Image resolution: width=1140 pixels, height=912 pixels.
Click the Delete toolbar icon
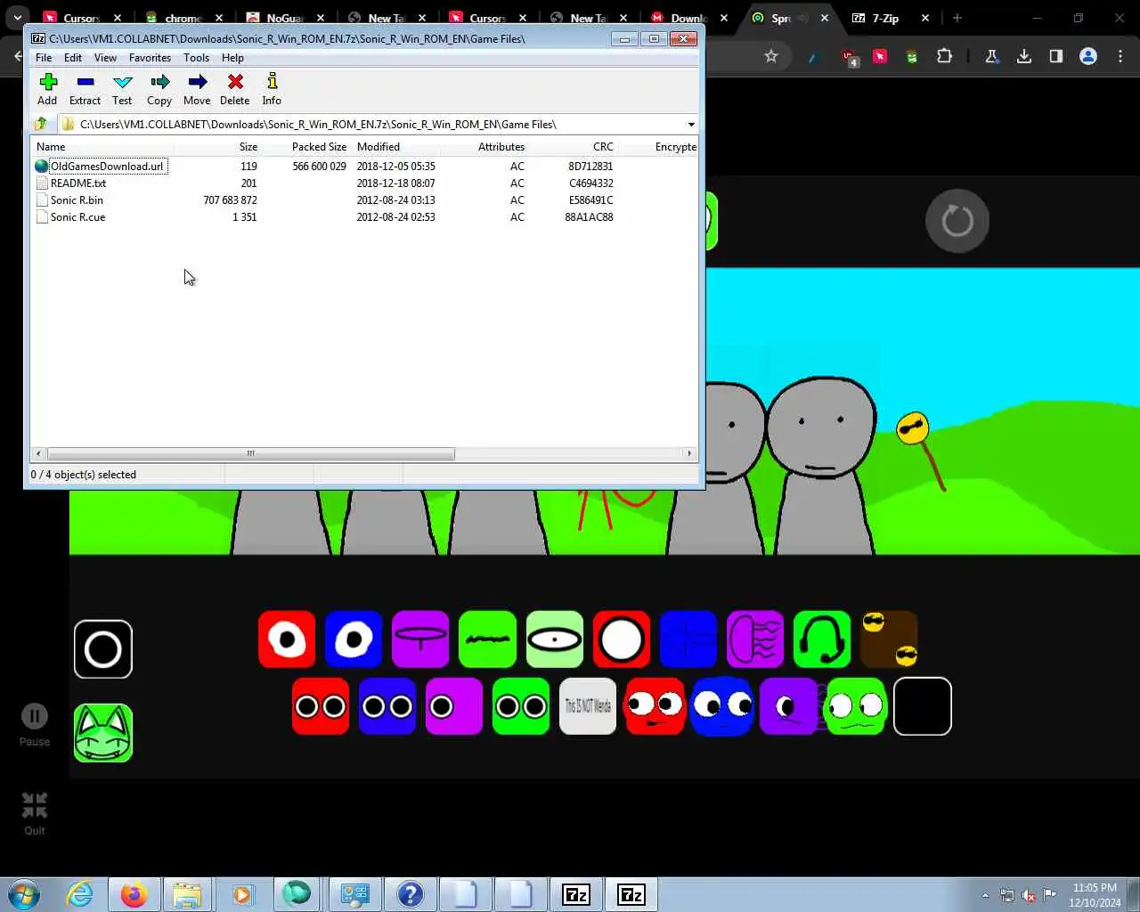click(235, 89)
